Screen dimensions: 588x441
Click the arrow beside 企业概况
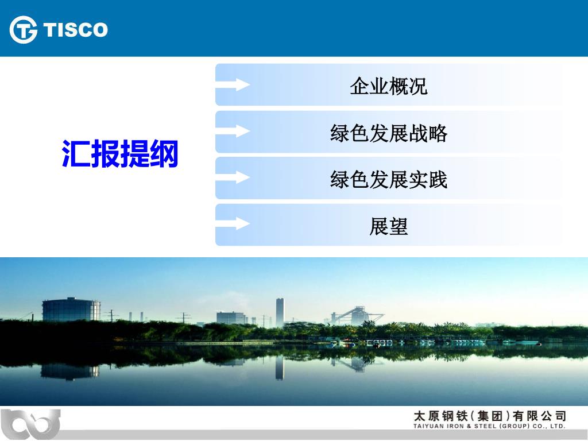(233, 85)
